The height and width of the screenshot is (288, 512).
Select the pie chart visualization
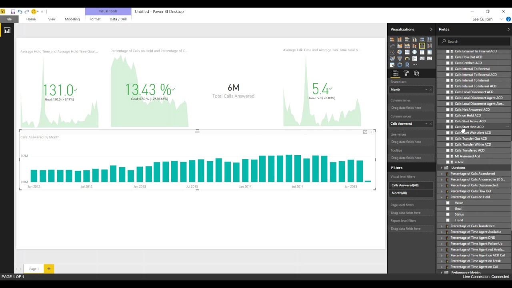pos(400,52)
